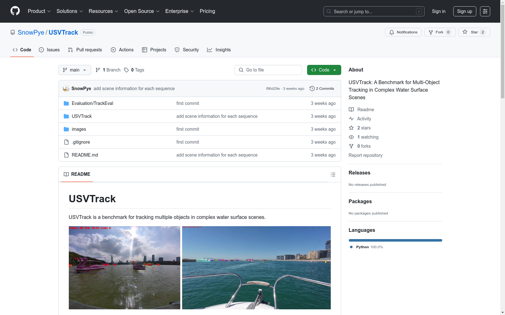View the 0 Tags list
This screenshot has width=505, height=315.
pos(134,70)
